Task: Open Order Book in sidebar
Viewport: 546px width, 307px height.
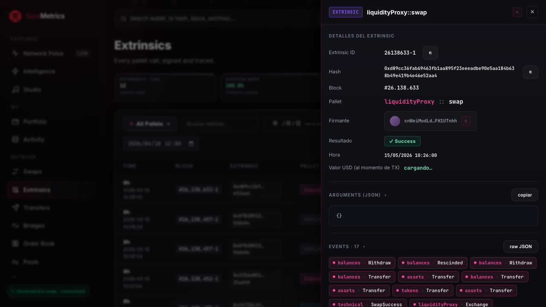Action: coord(50,243)
